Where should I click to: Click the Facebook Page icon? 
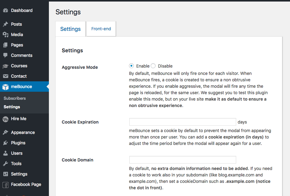[6, 184]
